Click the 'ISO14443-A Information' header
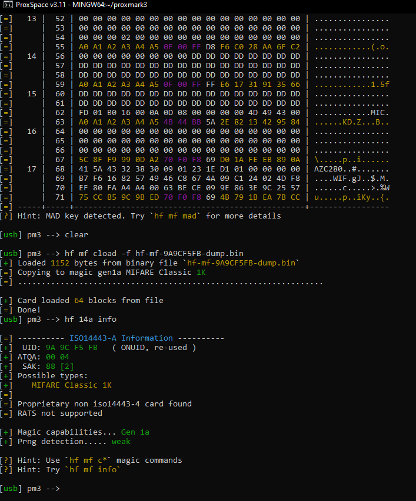Image resolution: width=416 pixels, height=501 pixels. tap(121, 338)
